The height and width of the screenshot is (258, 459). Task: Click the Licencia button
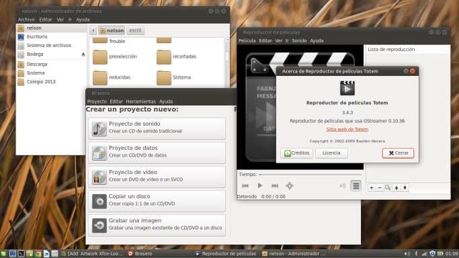coord(331,153)
